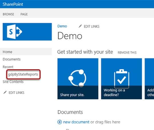Click the pencil icon beside sidebar EDIT LINKS

point(5,92)
